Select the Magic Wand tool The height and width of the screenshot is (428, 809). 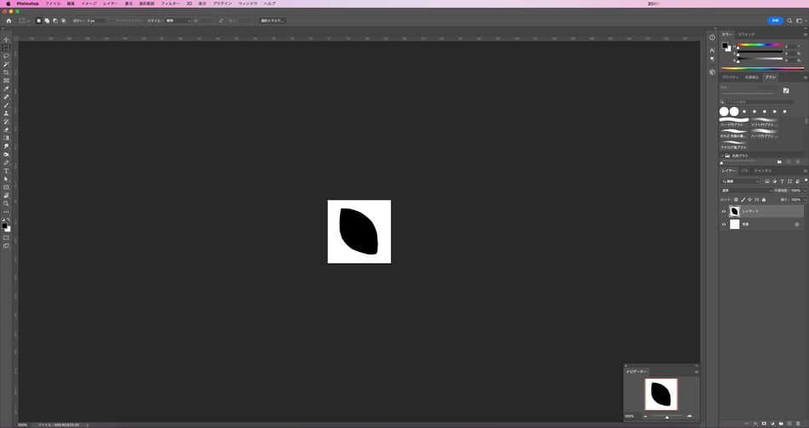[6, 64]
